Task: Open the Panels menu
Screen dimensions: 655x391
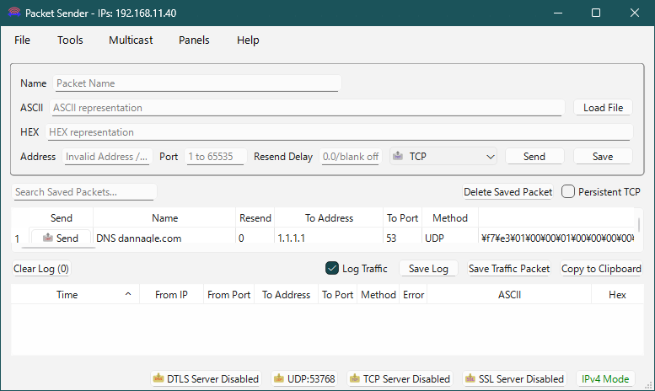Action: [194, 40]
